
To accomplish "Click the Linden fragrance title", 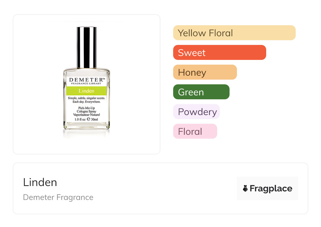I will click(x=40, y=182).
